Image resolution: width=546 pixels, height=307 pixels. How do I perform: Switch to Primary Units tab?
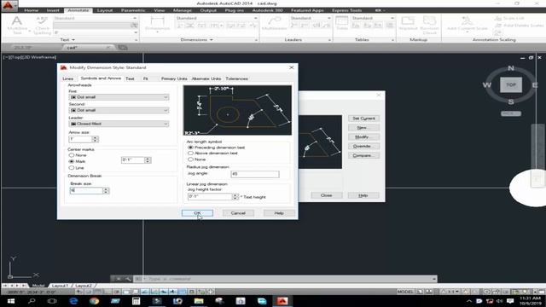point(174,78)
